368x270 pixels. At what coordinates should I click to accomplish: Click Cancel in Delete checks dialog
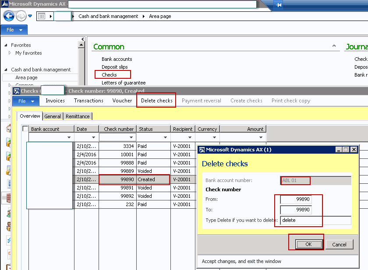(x=339, y=245)
